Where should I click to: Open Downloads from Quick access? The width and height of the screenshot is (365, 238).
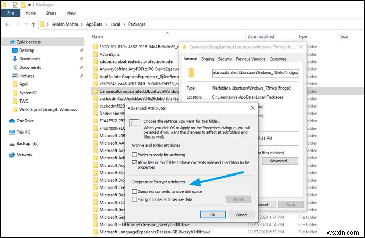tap(30, 59)
